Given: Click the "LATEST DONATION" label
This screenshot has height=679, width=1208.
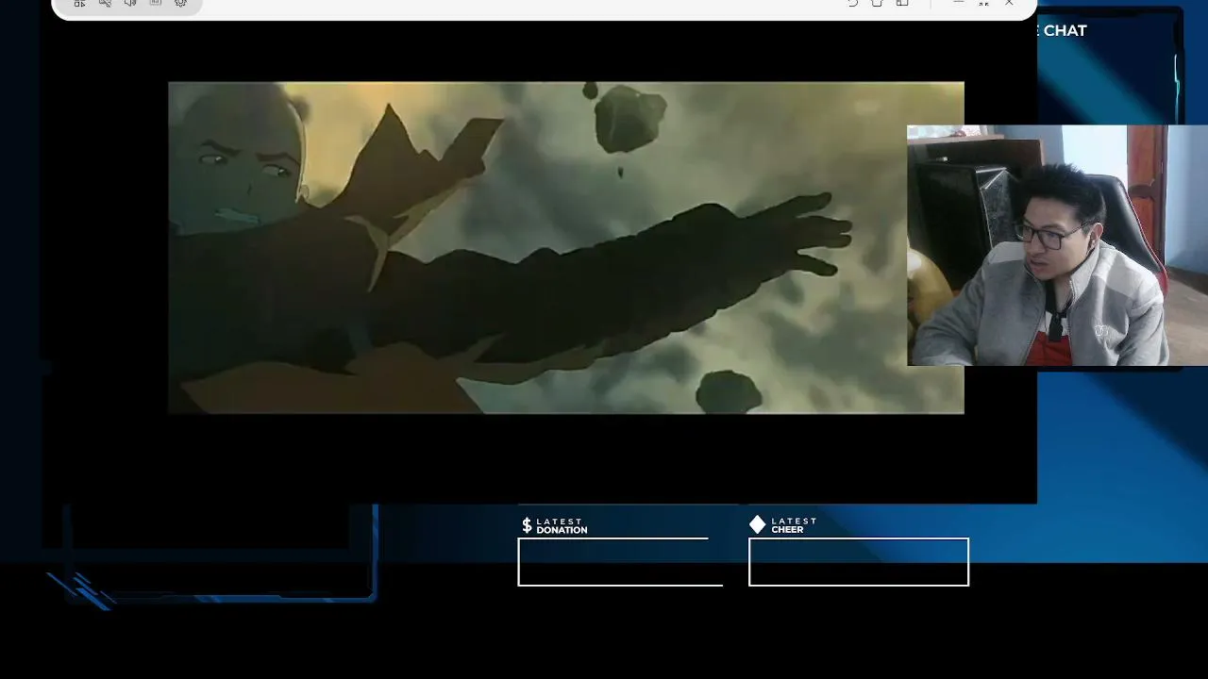Looking at the screenshot, I should point(562,526).
